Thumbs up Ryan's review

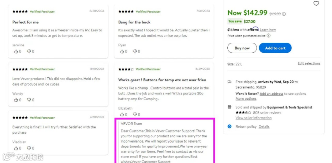point(122,51)
